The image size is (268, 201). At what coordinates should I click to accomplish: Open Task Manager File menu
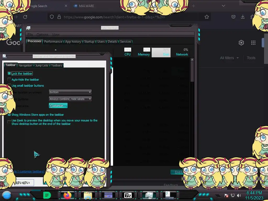[30, 35]
